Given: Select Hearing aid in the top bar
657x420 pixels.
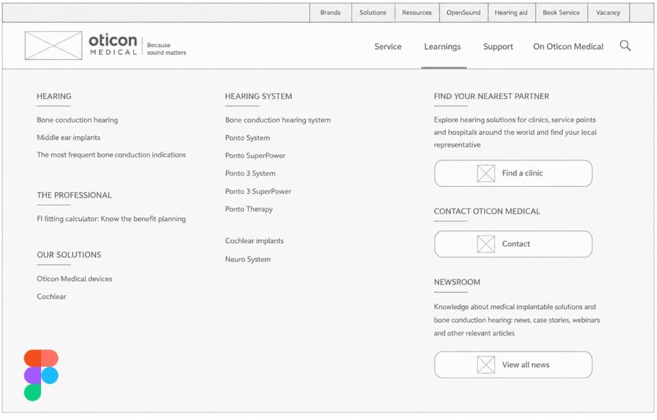Looking at the screenshot, I should (x=511, y=13).
